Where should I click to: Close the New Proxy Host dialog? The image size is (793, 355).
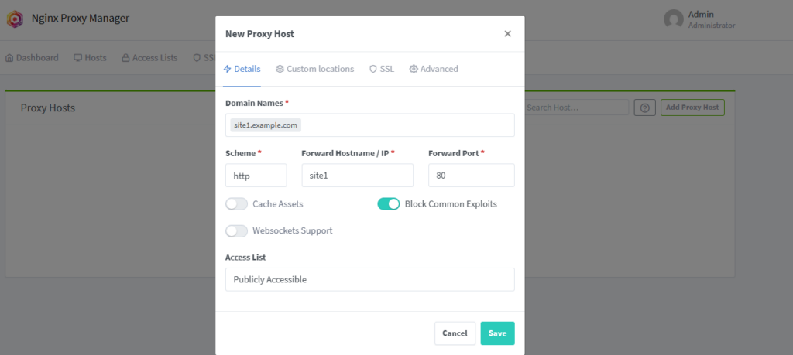point(508,34)
